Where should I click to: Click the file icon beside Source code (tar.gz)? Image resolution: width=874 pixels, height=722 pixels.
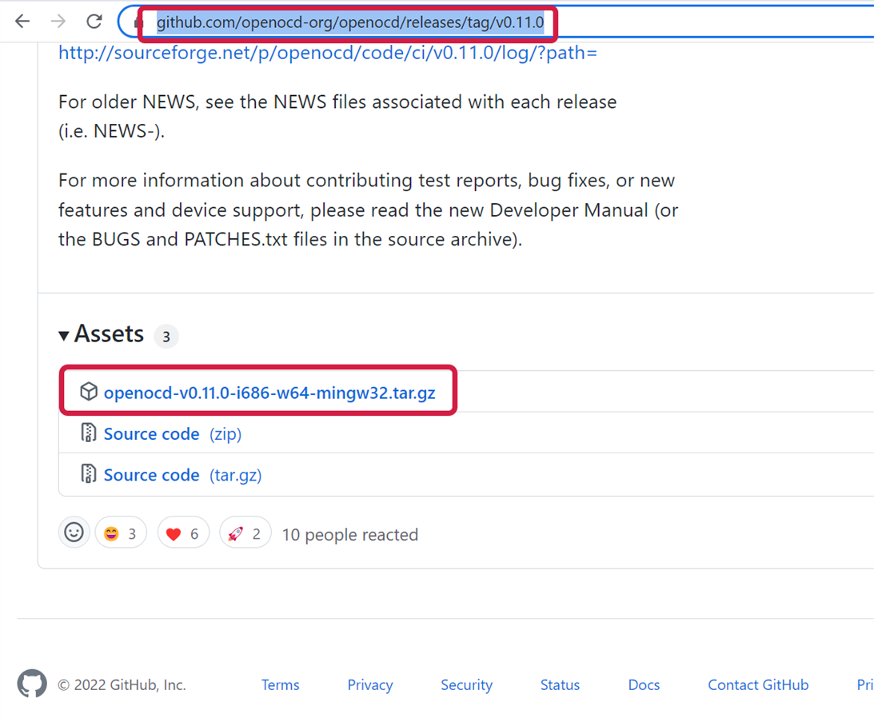pyautogui.click(x=89, y=473)
